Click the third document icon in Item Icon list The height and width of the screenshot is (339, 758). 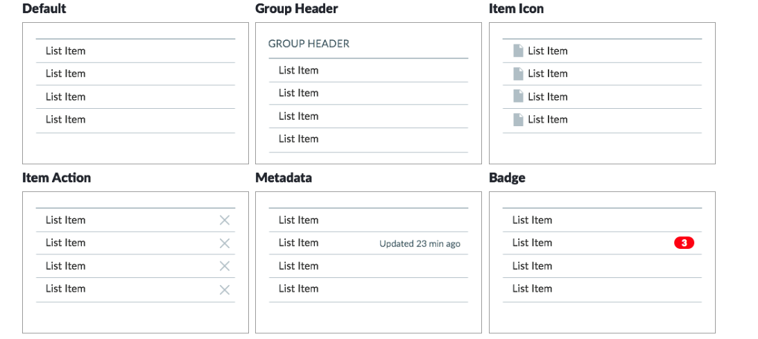pos(518,96)
